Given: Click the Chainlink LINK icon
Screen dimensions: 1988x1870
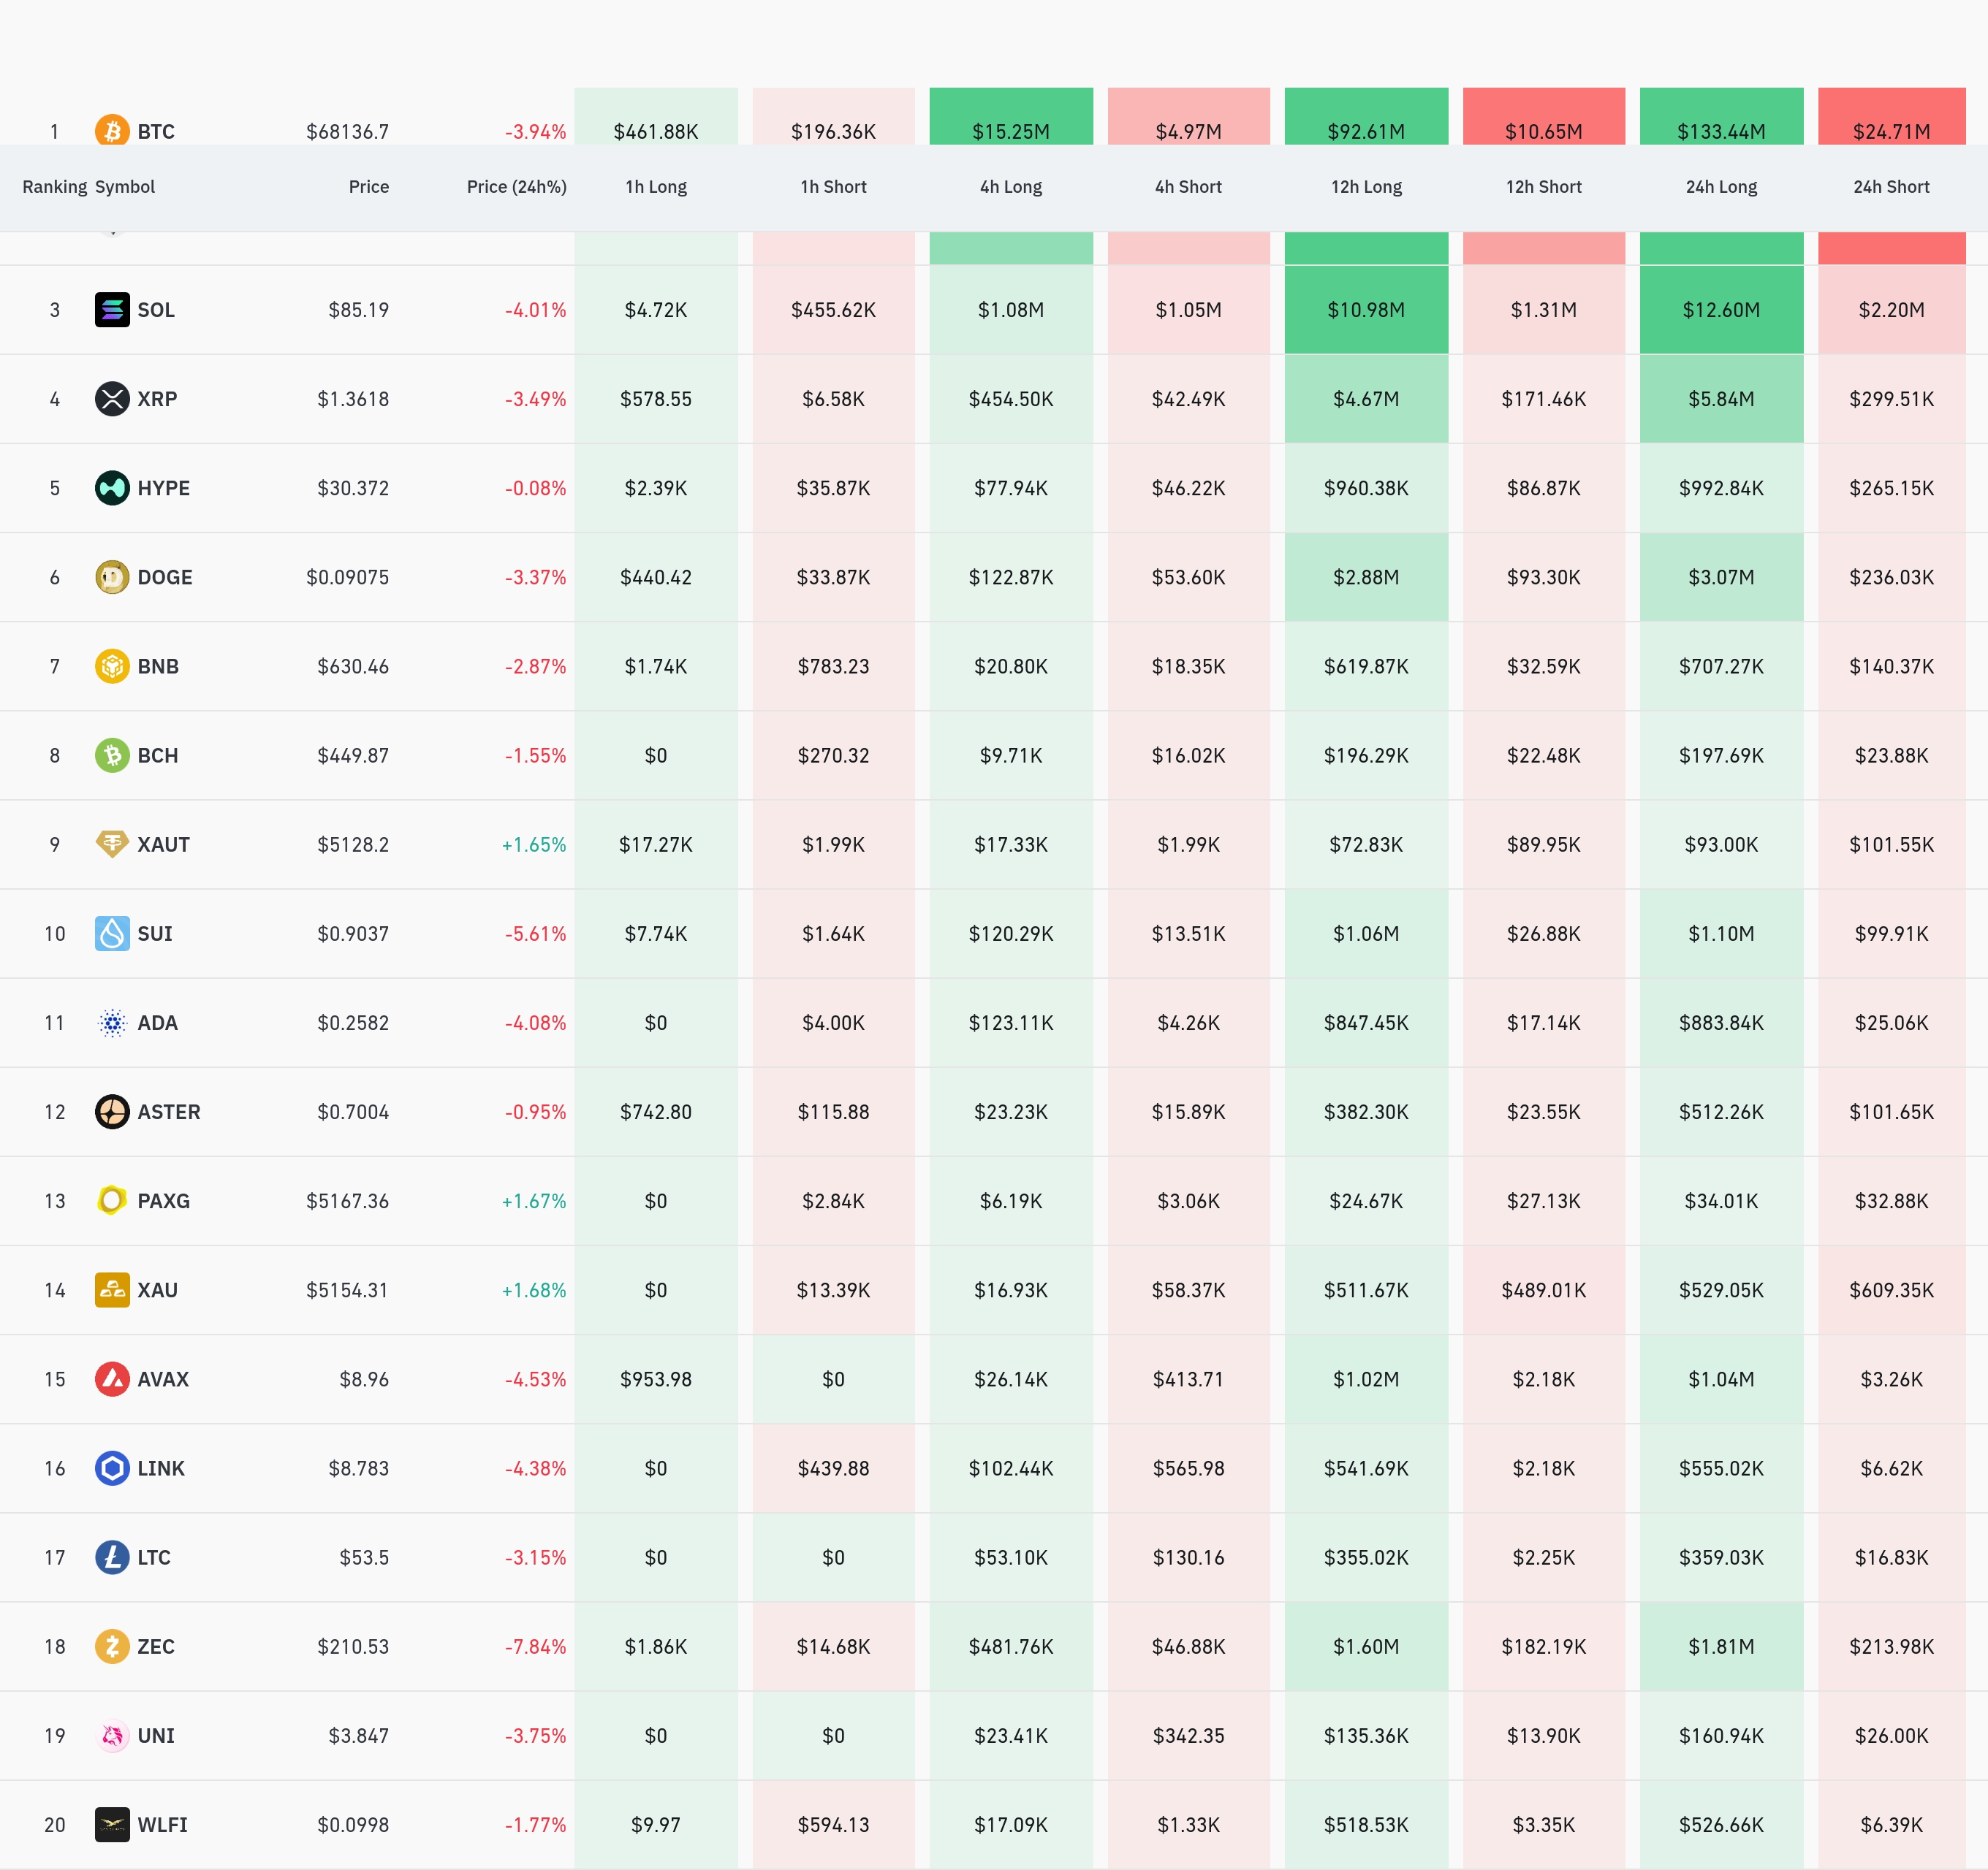Looking at the screenshot, I should coord(112,1468).
